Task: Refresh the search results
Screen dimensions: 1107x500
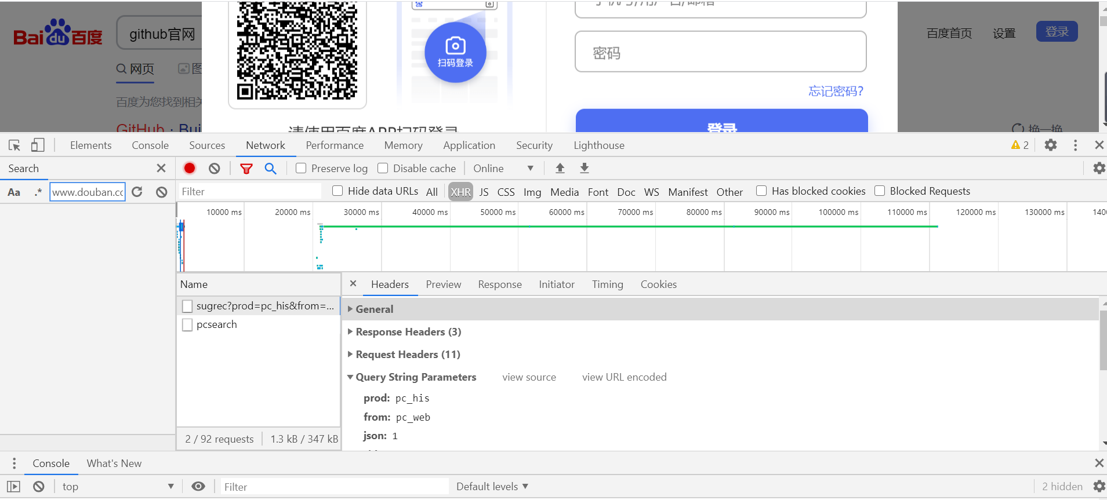Action: coord(137,192)
